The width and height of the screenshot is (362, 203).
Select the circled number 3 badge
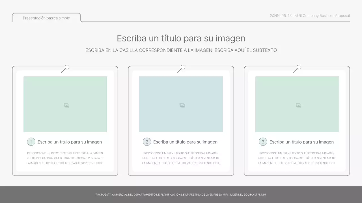click(x=263, y=142)
